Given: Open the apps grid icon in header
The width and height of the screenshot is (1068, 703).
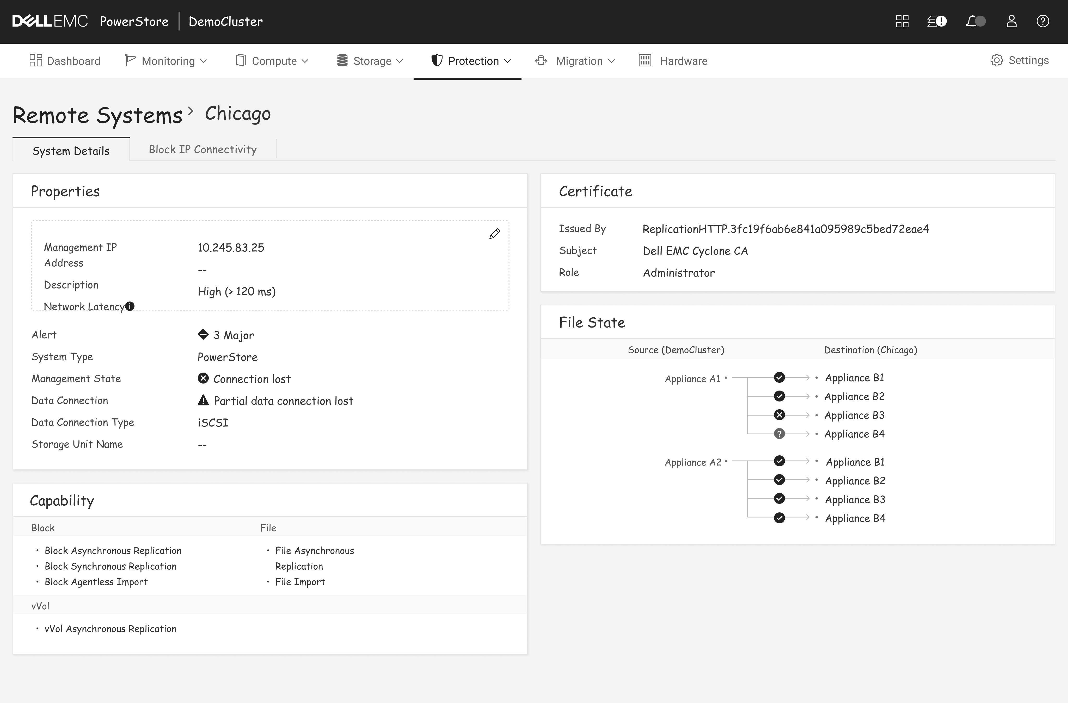Looking at the screenshot, I should (902, 21).
